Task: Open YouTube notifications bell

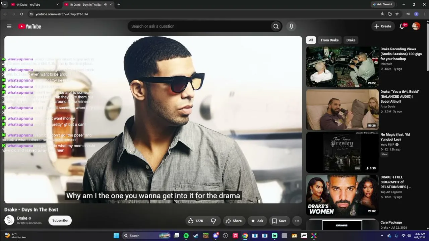Action: (402, 26)
